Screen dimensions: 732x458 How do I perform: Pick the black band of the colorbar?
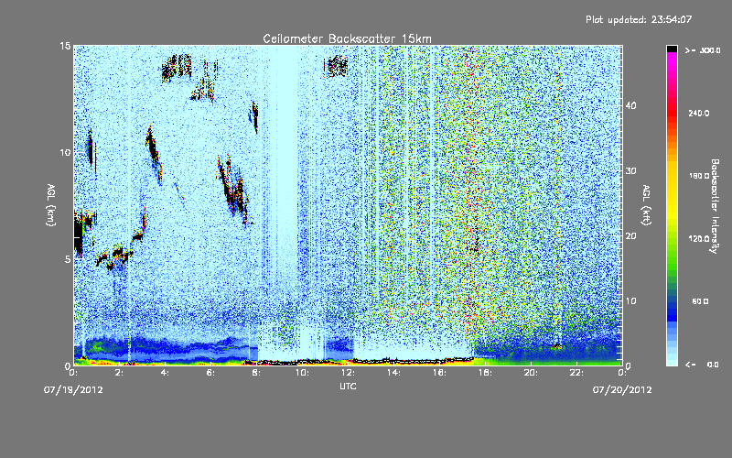coord(672,49)
